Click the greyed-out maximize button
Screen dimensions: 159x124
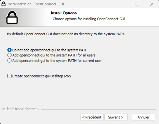tap(137, 4)
